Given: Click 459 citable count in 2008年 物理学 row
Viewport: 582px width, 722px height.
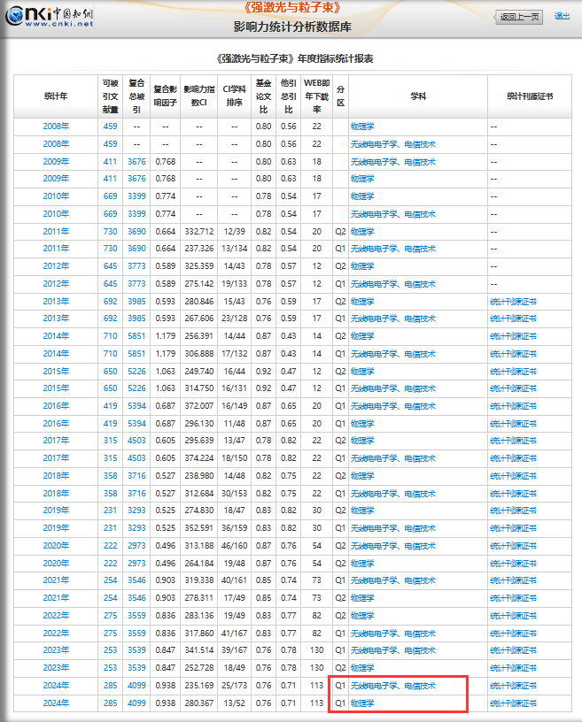Looking at the screenshot, I should point(110,127).
